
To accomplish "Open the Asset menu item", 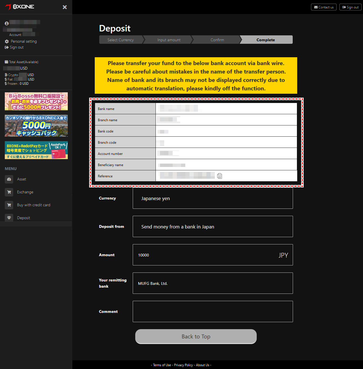I will click(x=22, y=179).
